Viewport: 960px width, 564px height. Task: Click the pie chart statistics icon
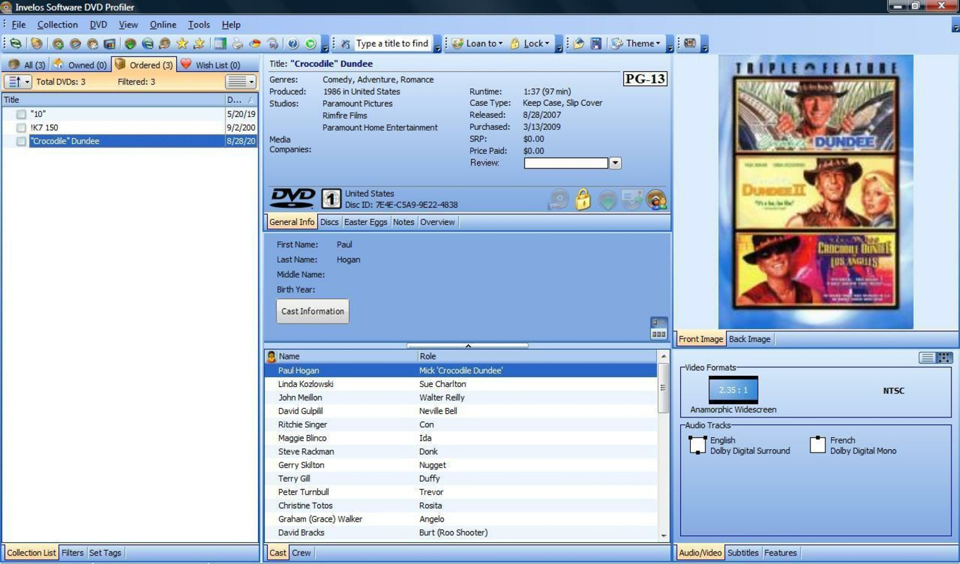click(255, 44)
